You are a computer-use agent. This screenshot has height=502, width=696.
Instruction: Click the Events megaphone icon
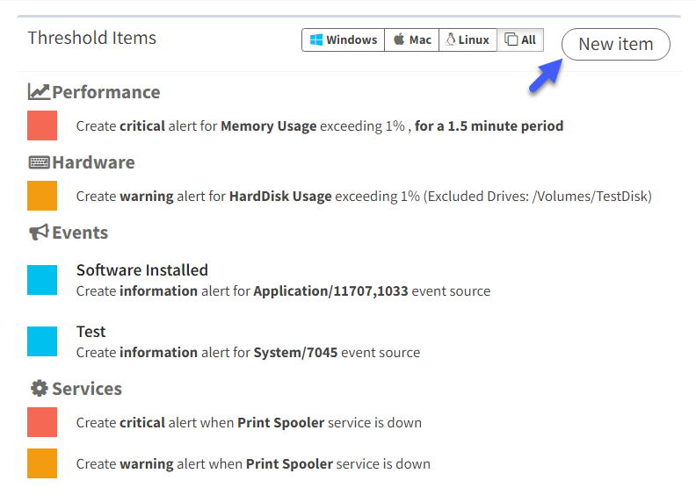(39, 232)
